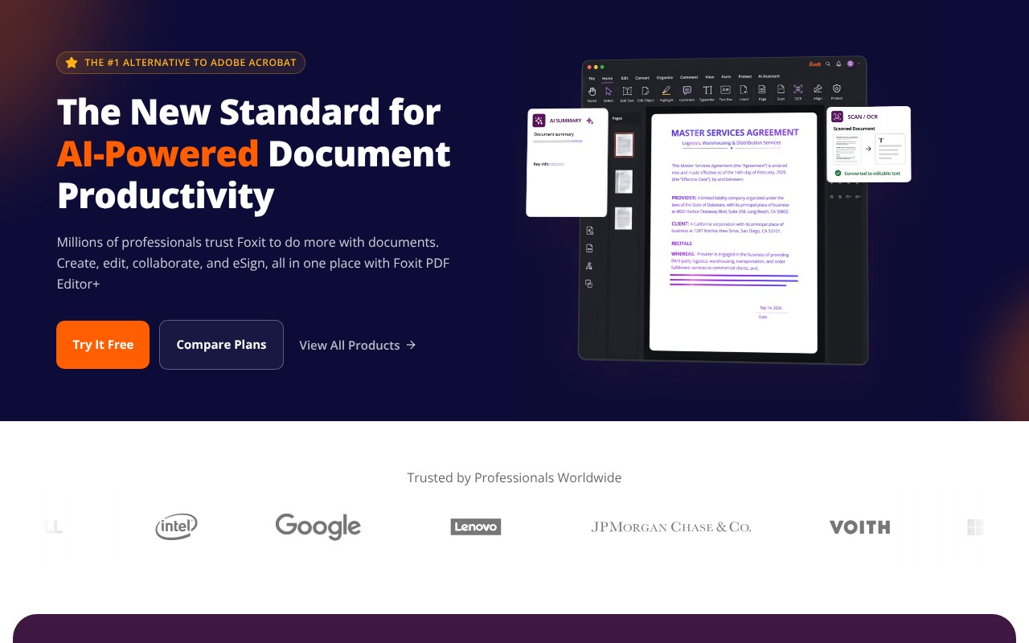Switch to the Organize tab
Screen dimensions: 1029x643
pyautogui.click(x=665, y=78)
